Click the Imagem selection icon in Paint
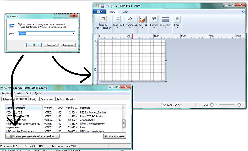 [x=117, y=19]
